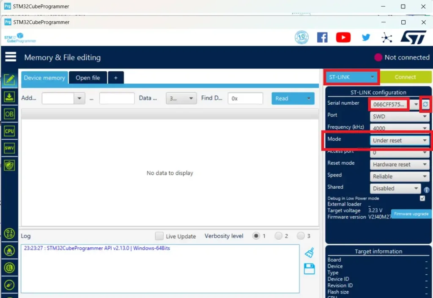This screenshot has height=298, width=433.
Task: Click the green Connect button
Action: [x=405, y=77]
